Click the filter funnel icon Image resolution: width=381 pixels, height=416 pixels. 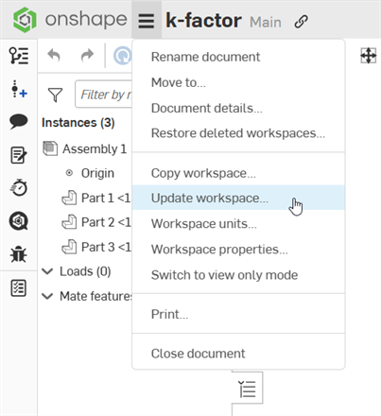(55, 95)
